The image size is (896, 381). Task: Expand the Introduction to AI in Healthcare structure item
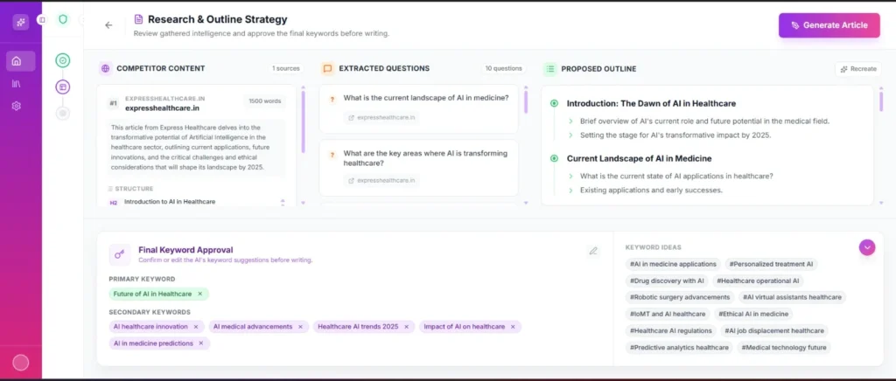click(282, 202)
